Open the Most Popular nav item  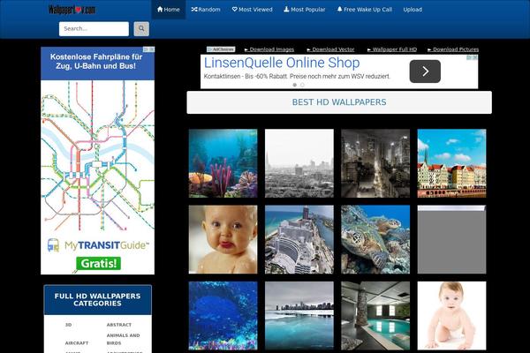[305, 10]
